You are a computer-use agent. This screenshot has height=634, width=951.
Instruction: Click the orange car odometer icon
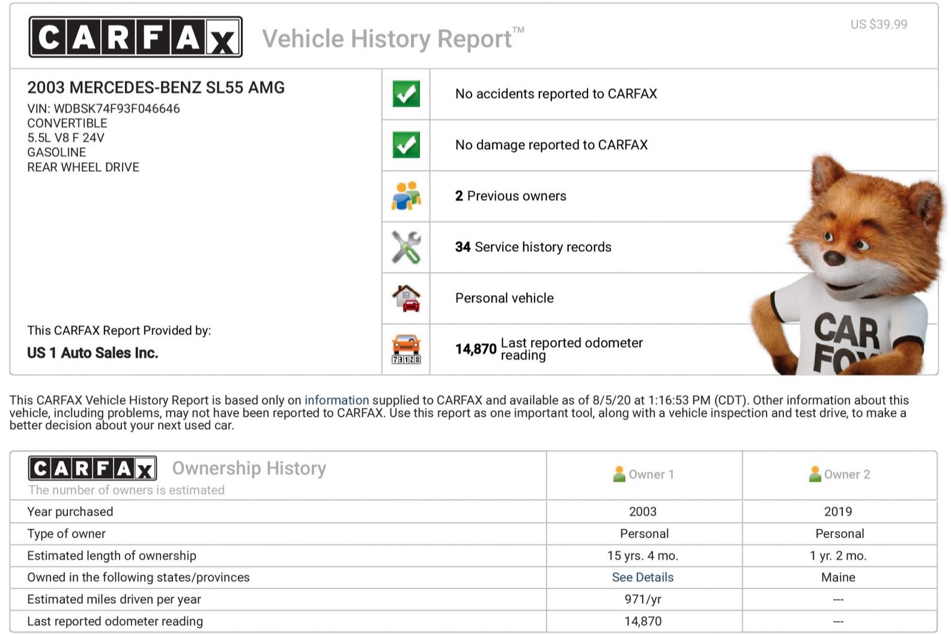[x=406, y=349]
